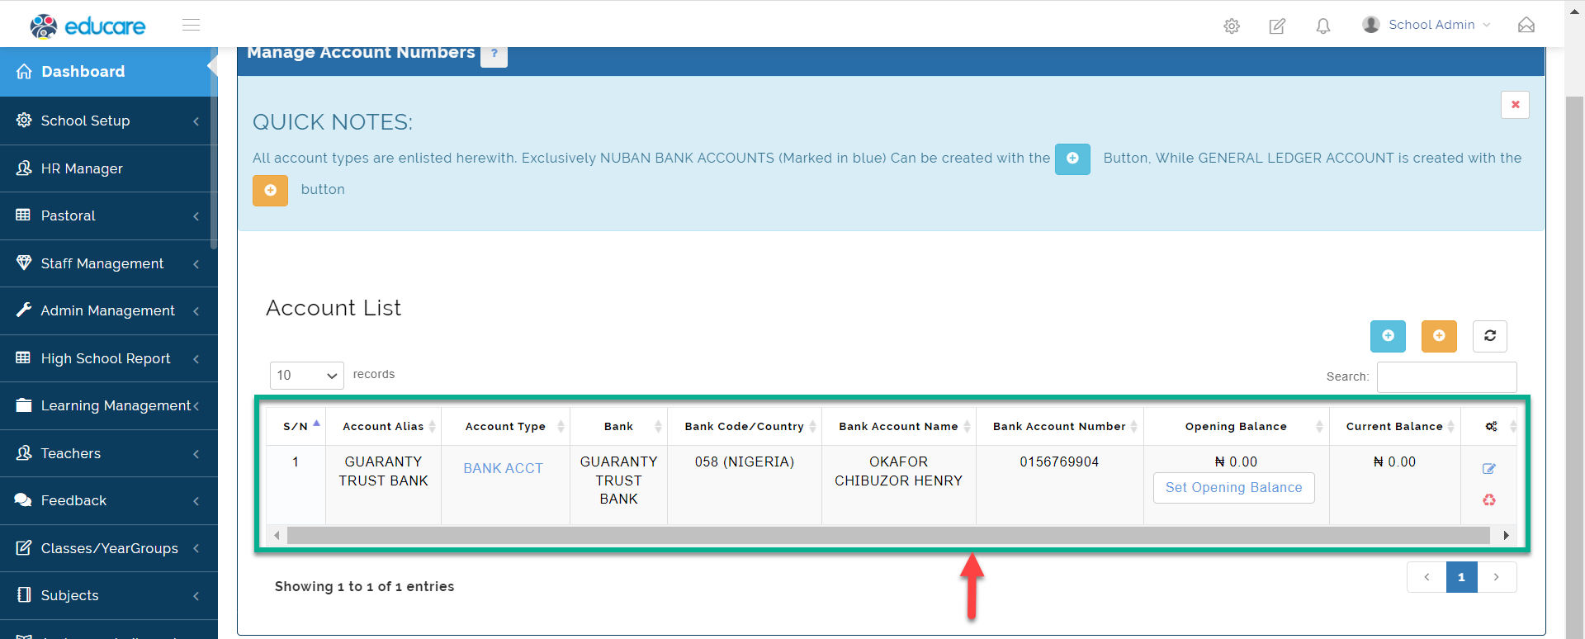Click the edit note icon in header
The image size is (1585, 639).
click(1277, 26)
